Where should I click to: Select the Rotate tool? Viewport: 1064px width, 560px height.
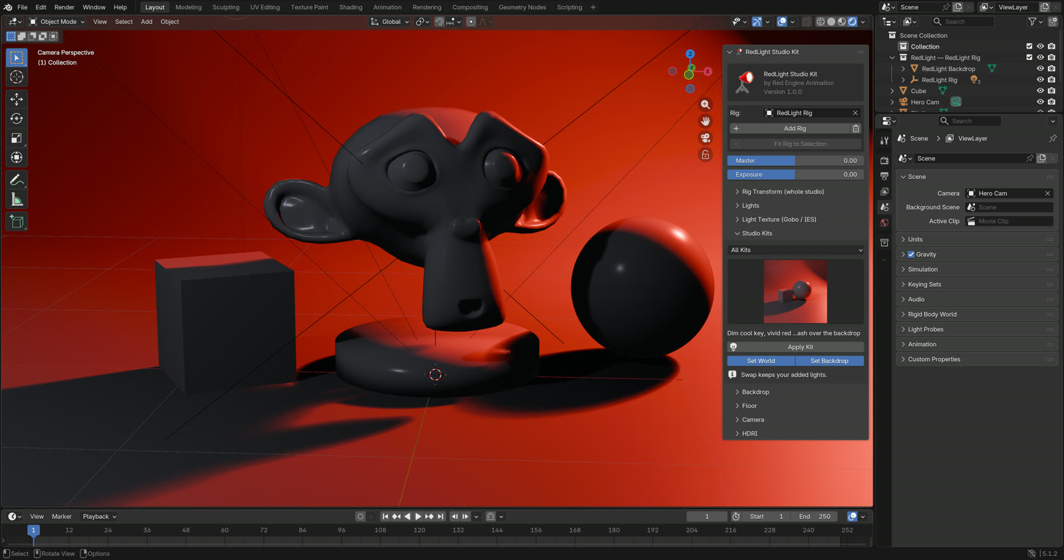pyautogui.click(x=17, y=118)
